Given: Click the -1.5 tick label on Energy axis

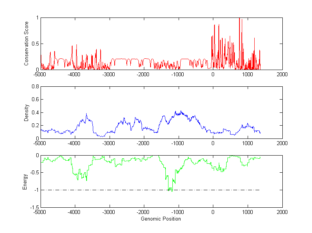Looking at the screenshot, I should click(x=34, y=208).
